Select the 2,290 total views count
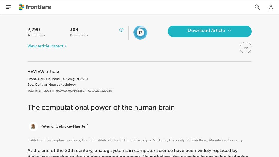This screenshot has width=279, height=157. click(x=34, y=30)
